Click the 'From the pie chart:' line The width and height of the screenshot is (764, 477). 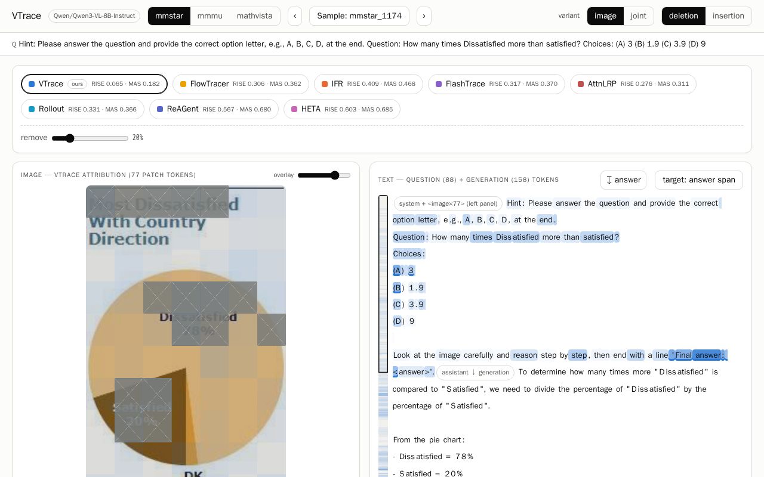[429, 440]
